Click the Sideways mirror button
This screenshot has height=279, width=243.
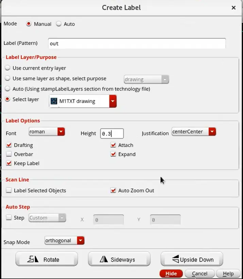(x=119, y=259)
